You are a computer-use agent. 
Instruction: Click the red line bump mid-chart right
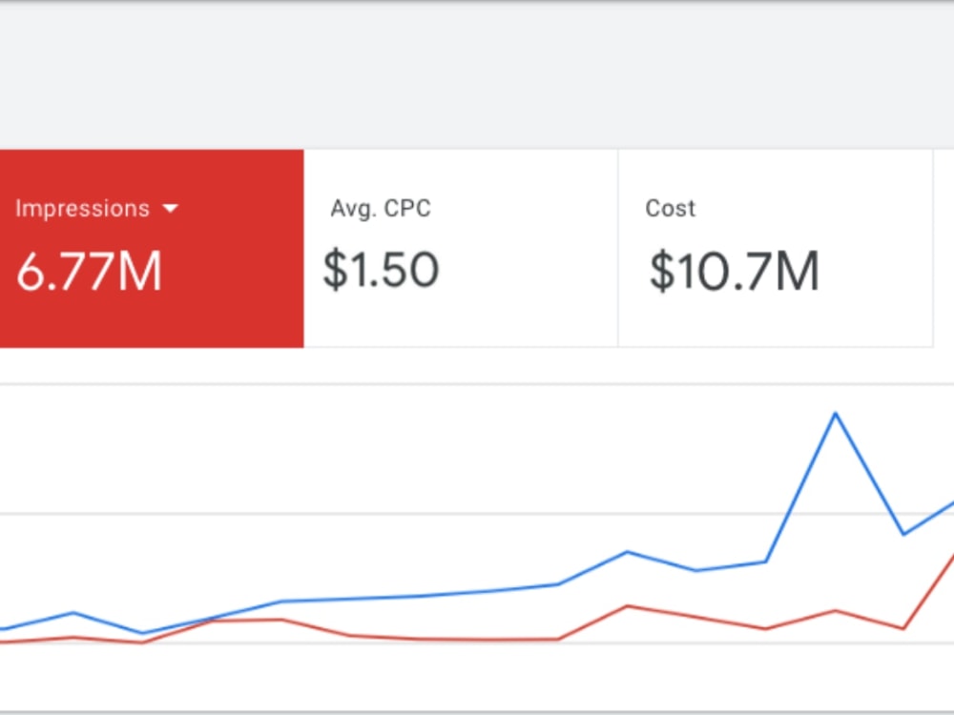(x=628, y=606)
